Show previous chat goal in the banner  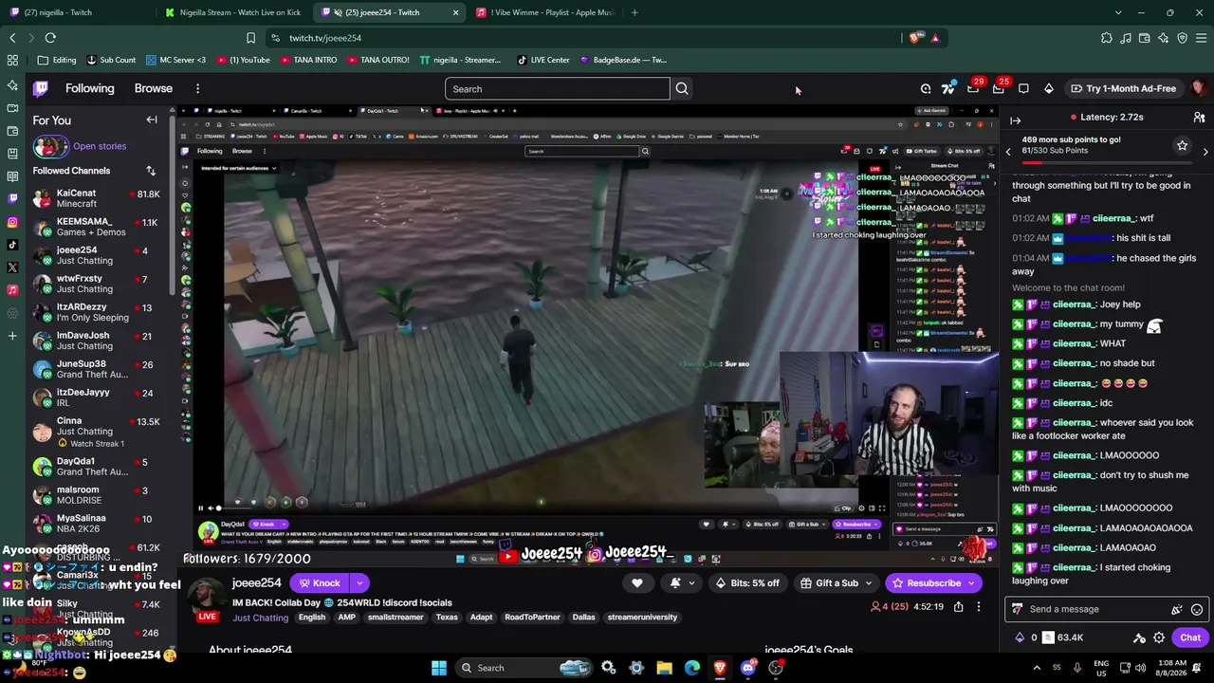1008,152
